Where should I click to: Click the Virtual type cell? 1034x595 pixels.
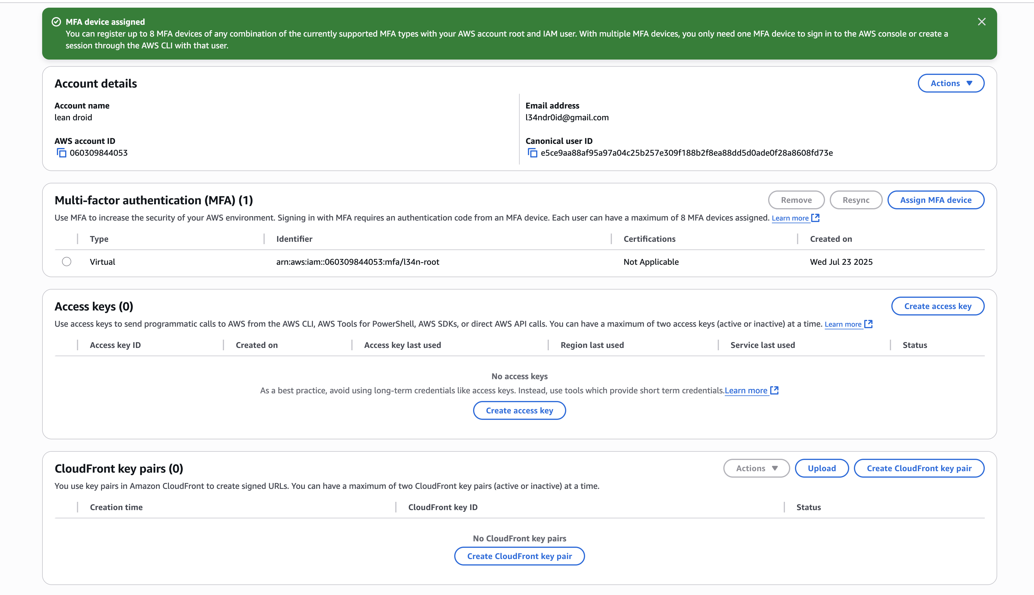[102, 262]
